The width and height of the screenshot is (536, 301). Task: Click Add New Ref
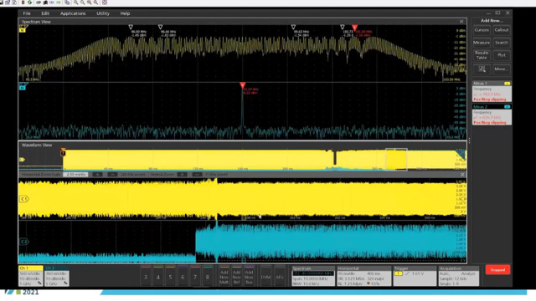(236, 277)
